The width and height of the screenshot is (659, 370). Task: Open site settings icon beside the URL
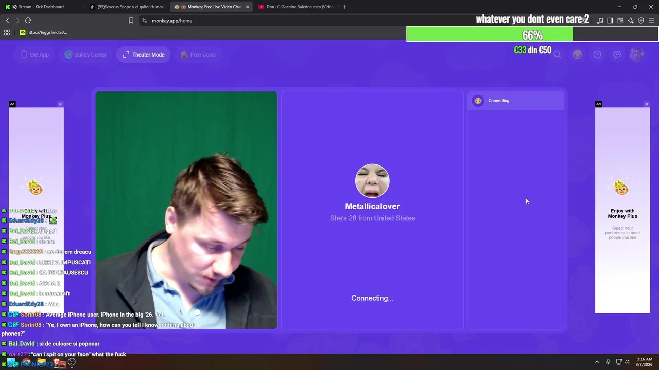(x=144, y=21)
